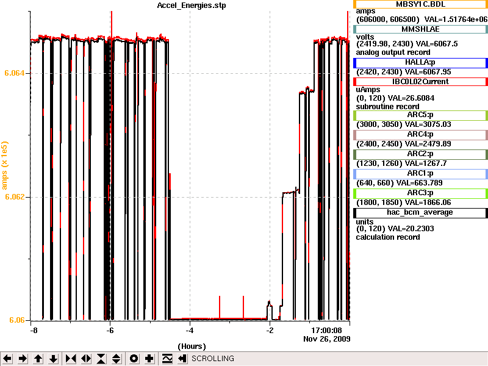Viewport: 488px width, 366px height.
Task: Zoom in vertically using hourglass icon
Action: (101, 359)
